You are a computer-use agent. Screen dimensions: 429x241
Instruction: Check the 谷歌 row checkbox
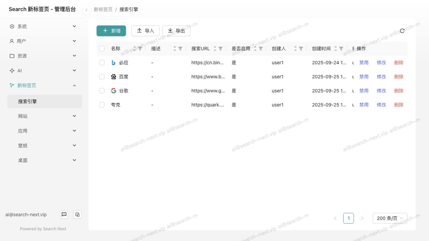102,91
